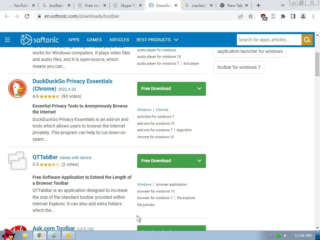Click the scrollbar down arrow
This screenshot has height=240, width=320.
[317, 228]
